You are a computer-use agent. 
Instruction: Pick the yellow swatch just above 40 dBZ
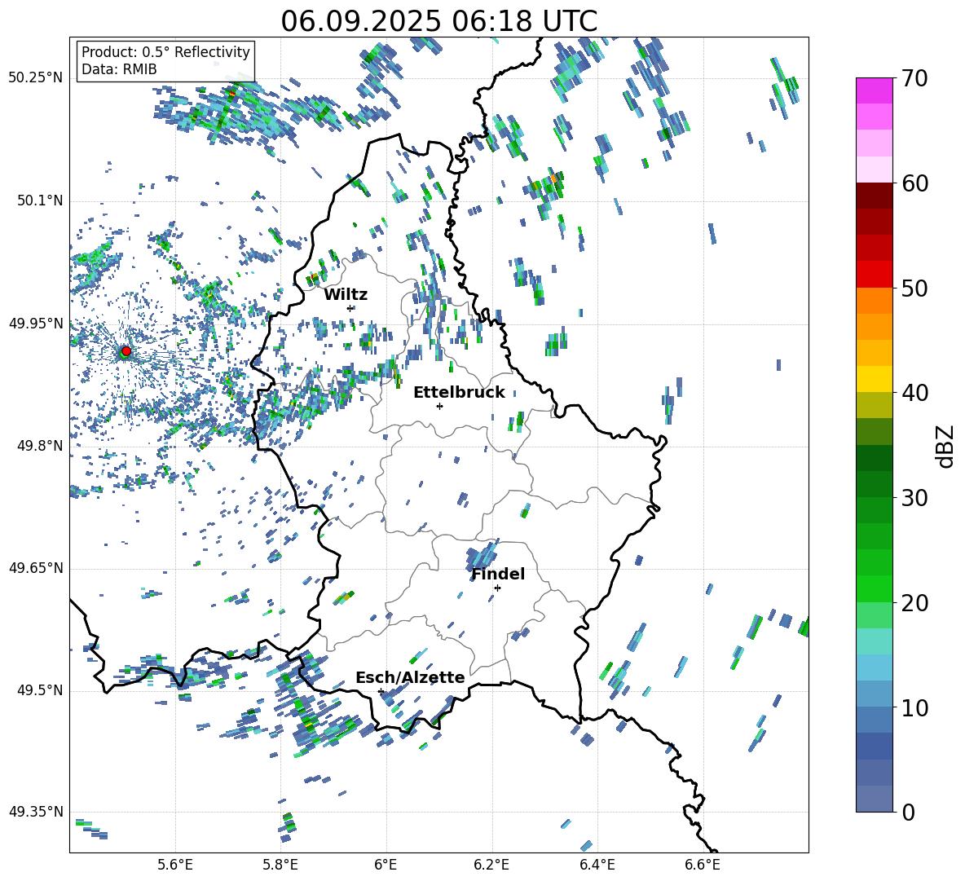click(x=875, y=379)
